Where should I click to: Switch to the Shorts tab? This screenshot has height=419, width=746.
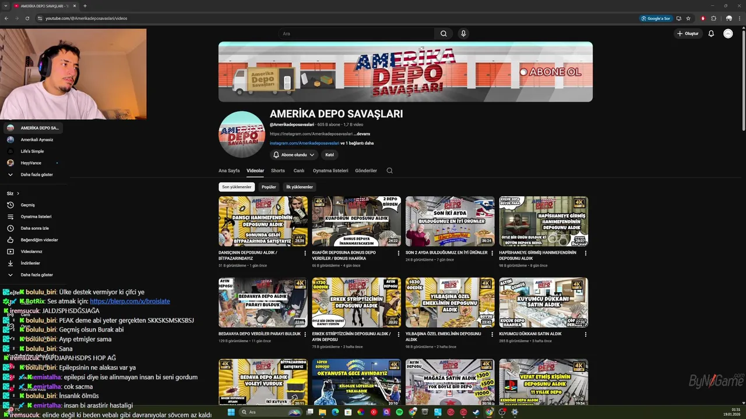(278, 171)
